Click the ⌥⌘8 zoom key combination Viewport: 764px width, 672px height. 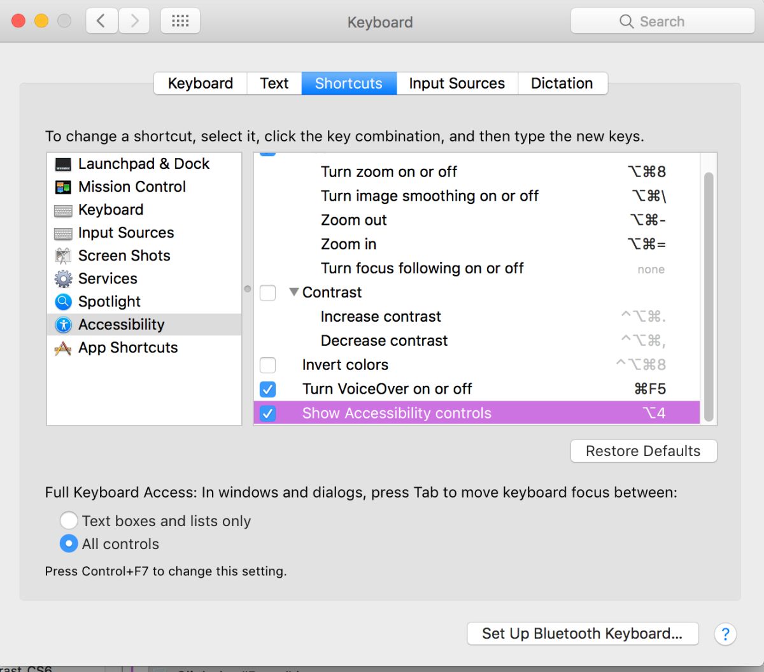click(647, 172)
